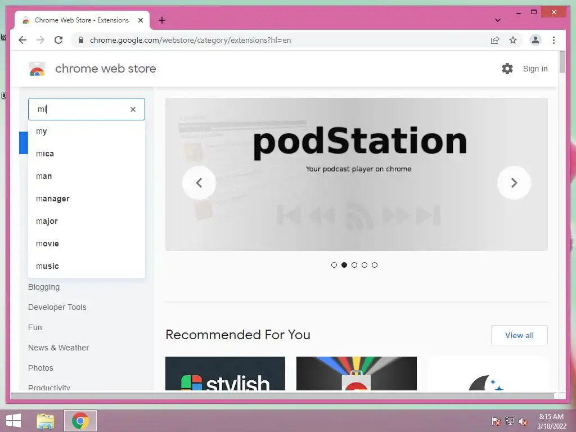Click the horizontal page scrollbar

[282, 396]
